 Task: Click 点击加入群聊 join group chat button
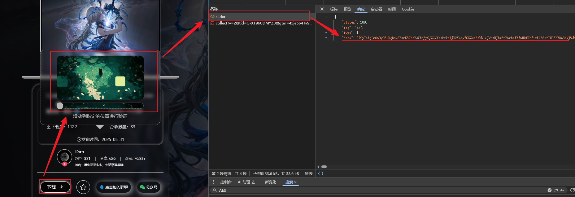point(114,187)
